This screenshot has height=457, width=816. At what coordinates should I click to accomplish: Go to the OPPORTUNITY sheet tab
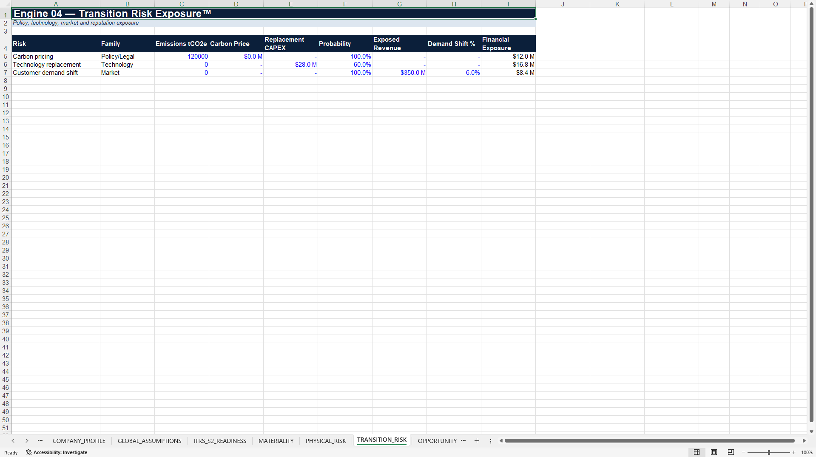click(437, 441)
